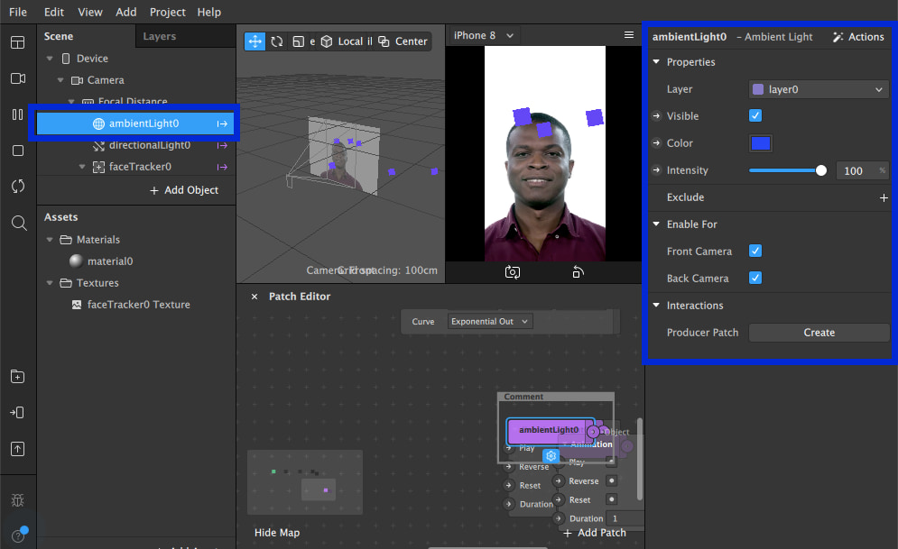
Task: Click the bug debug icon in sidebar
Action: click(18, 500)
